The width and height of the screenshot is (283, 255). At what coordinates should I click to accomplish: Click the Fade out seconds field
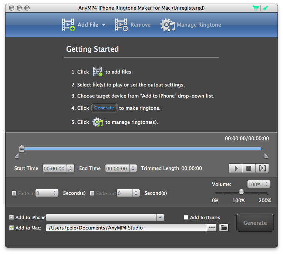click(125, 193)
